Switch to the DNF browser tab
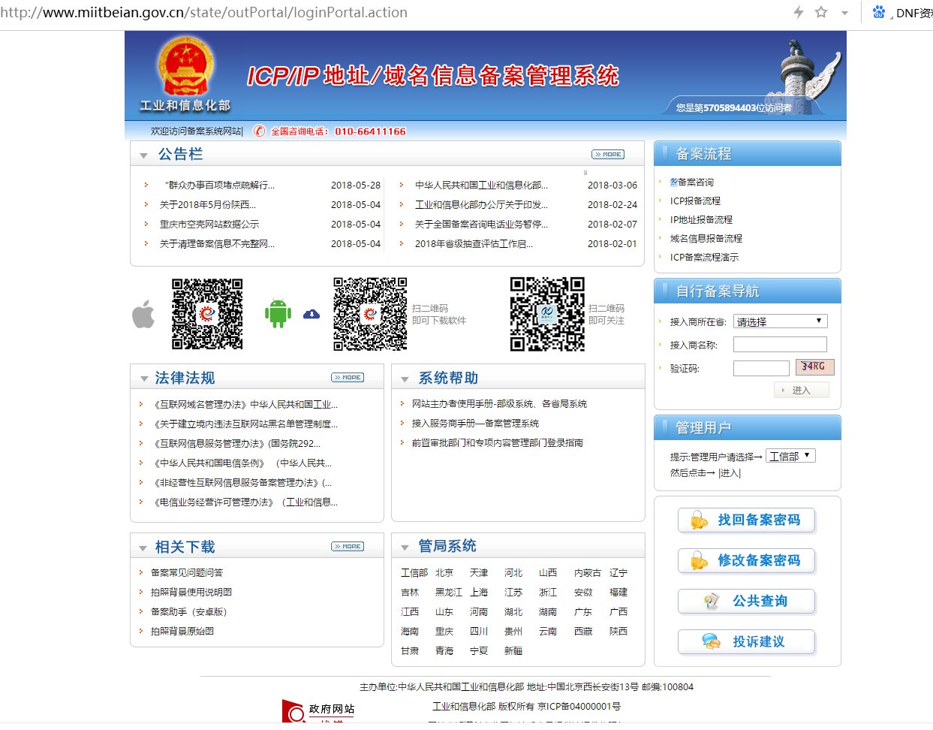The image size is (933, 730). [911, 11]
